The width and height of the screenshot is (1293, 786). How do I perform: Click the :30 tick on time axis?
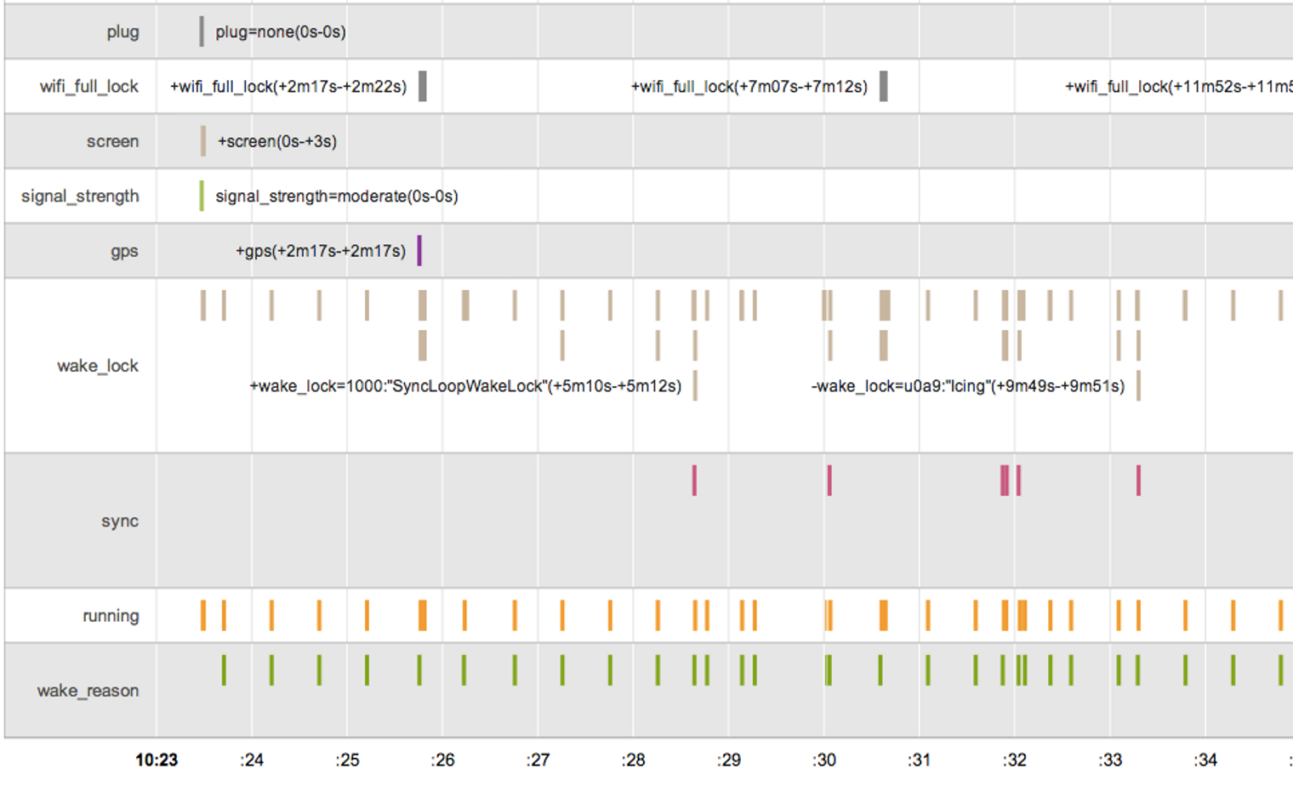[x=823, y=760]
